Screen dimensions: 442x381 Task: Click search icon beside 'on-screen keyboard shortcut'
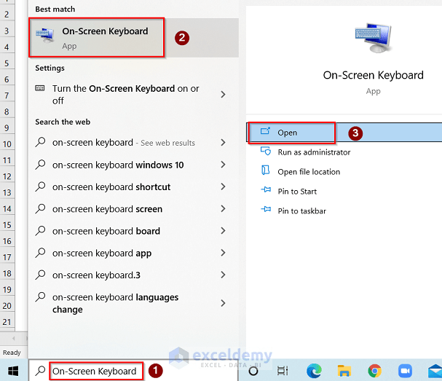click(x=40, y=186)
